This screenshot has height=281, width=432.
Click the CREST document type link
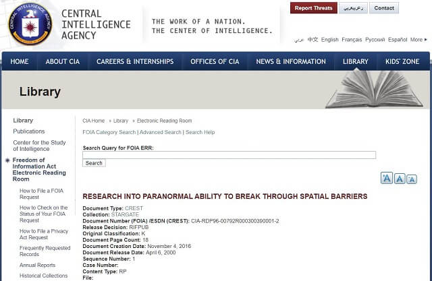(134, 208)
